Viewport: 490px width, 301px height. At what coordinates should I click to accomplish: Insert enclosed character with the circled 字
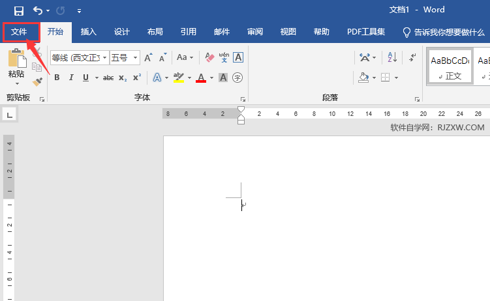tap(237, 78)
